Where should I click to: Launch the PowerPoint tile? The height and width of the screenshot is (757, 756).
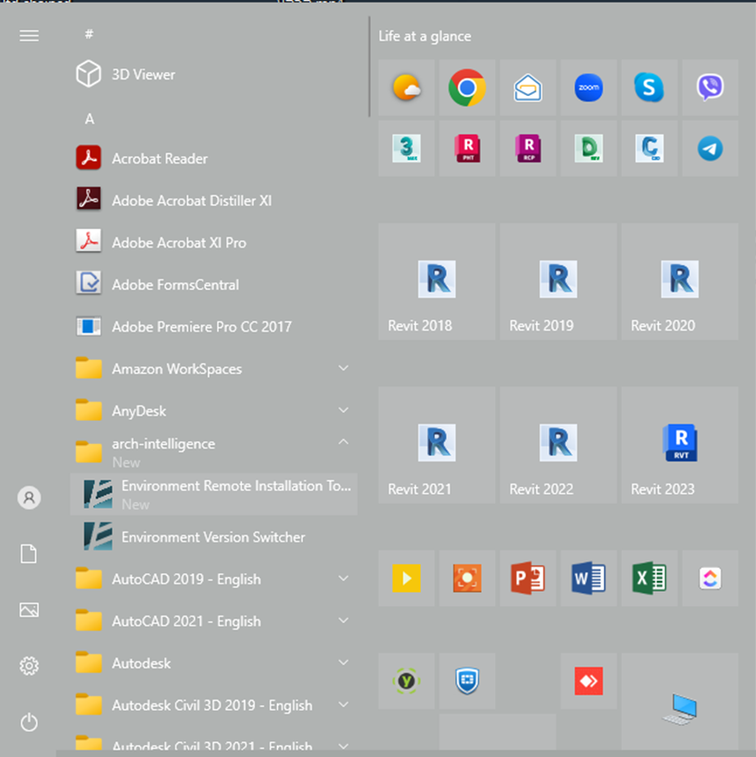coord(528,578)
